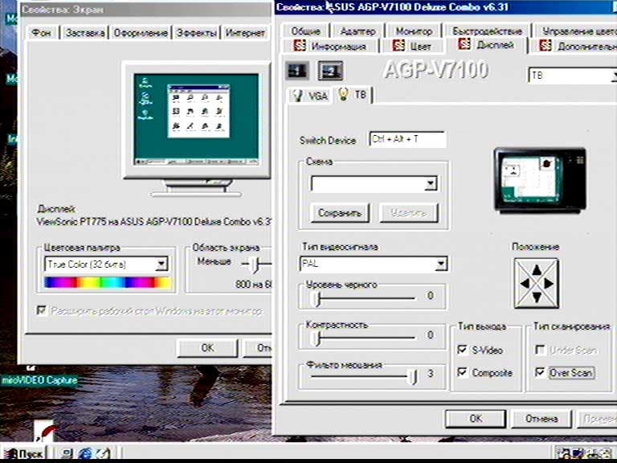
Task: Click Отмена in ASUS properties dialog
Action: click(x=541, y=419)
